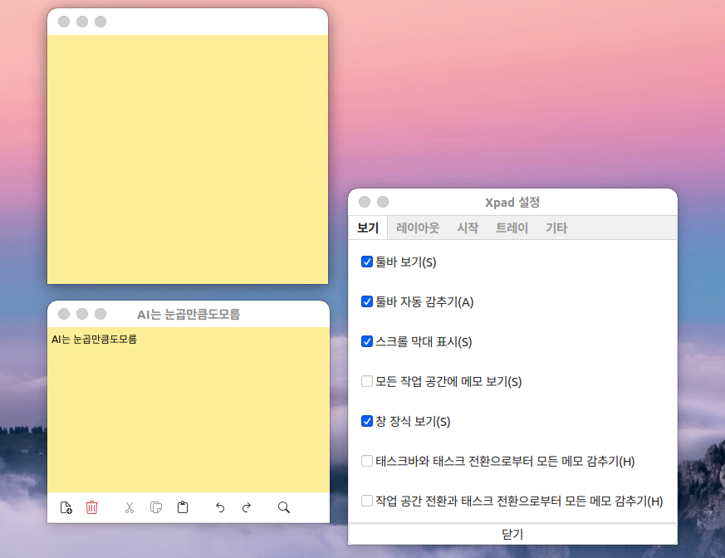Screen dimensions: 725x558
Task: Undo the last edit in the note
Action: coord(220,507)
